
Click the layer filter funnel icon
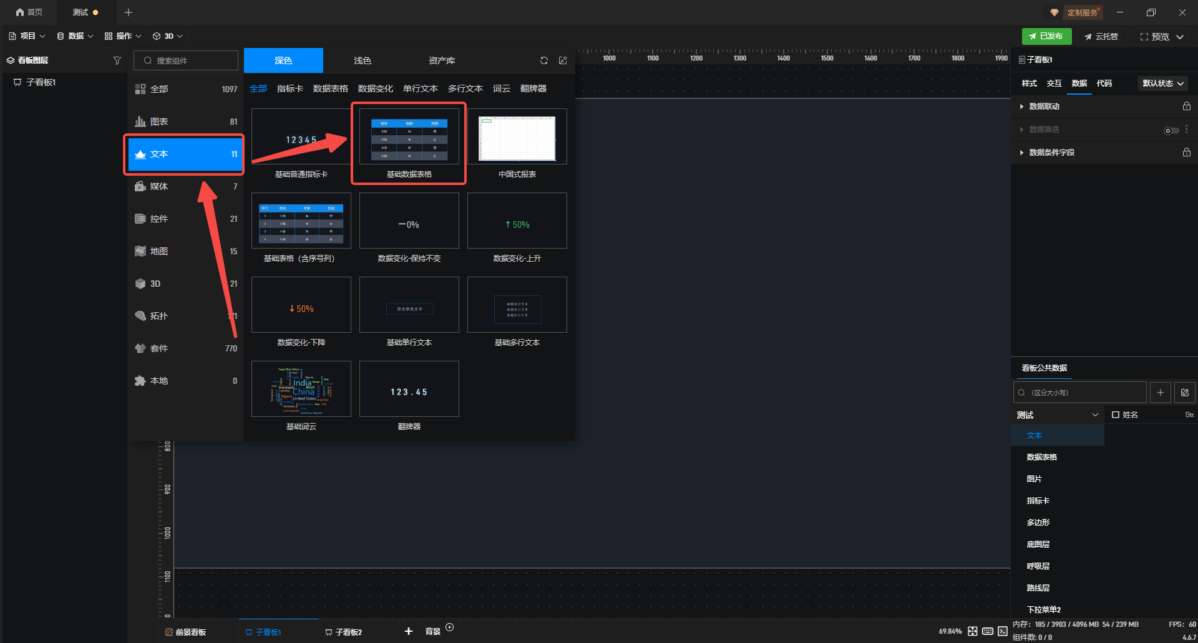117,60
